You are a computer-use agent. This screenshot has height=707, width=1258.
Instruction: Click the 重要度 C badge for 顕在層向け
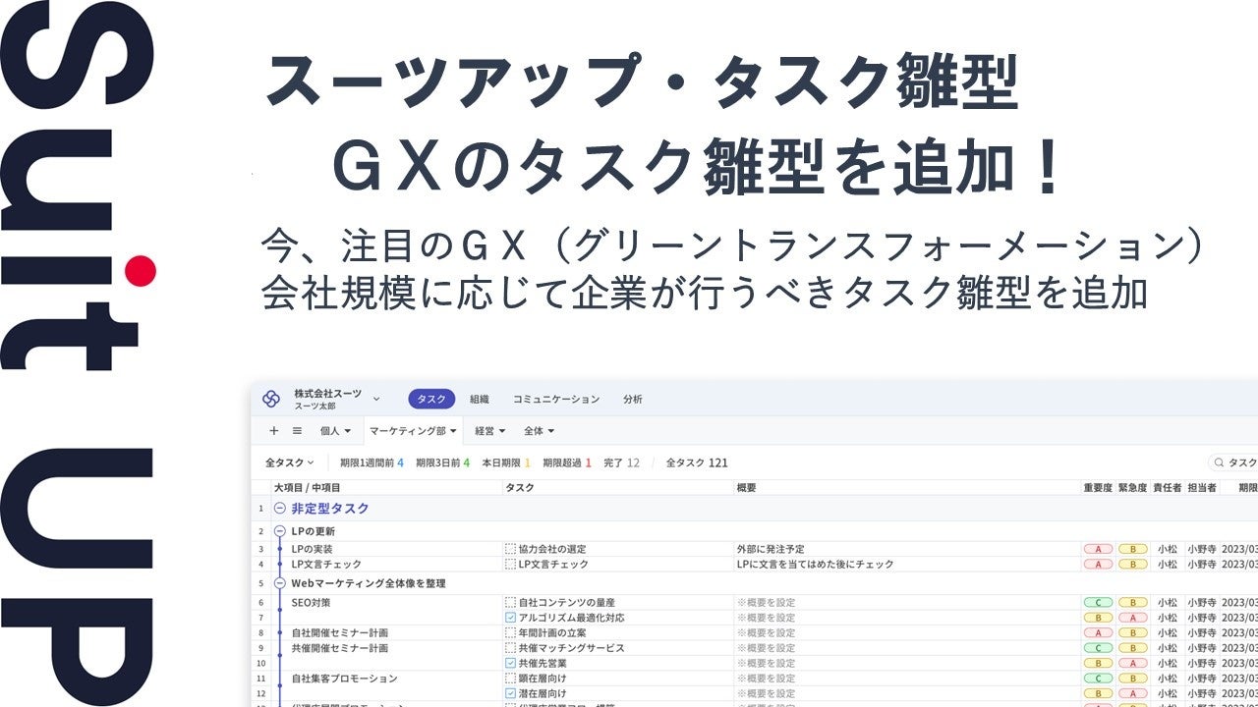point(1097,679)
